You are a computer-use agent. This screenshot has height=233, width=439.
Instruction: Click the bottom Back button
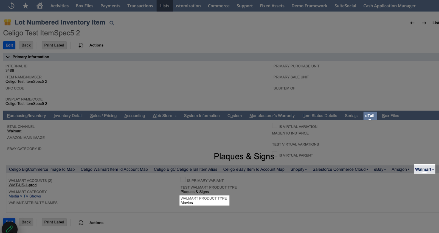(x=26, y=222)
